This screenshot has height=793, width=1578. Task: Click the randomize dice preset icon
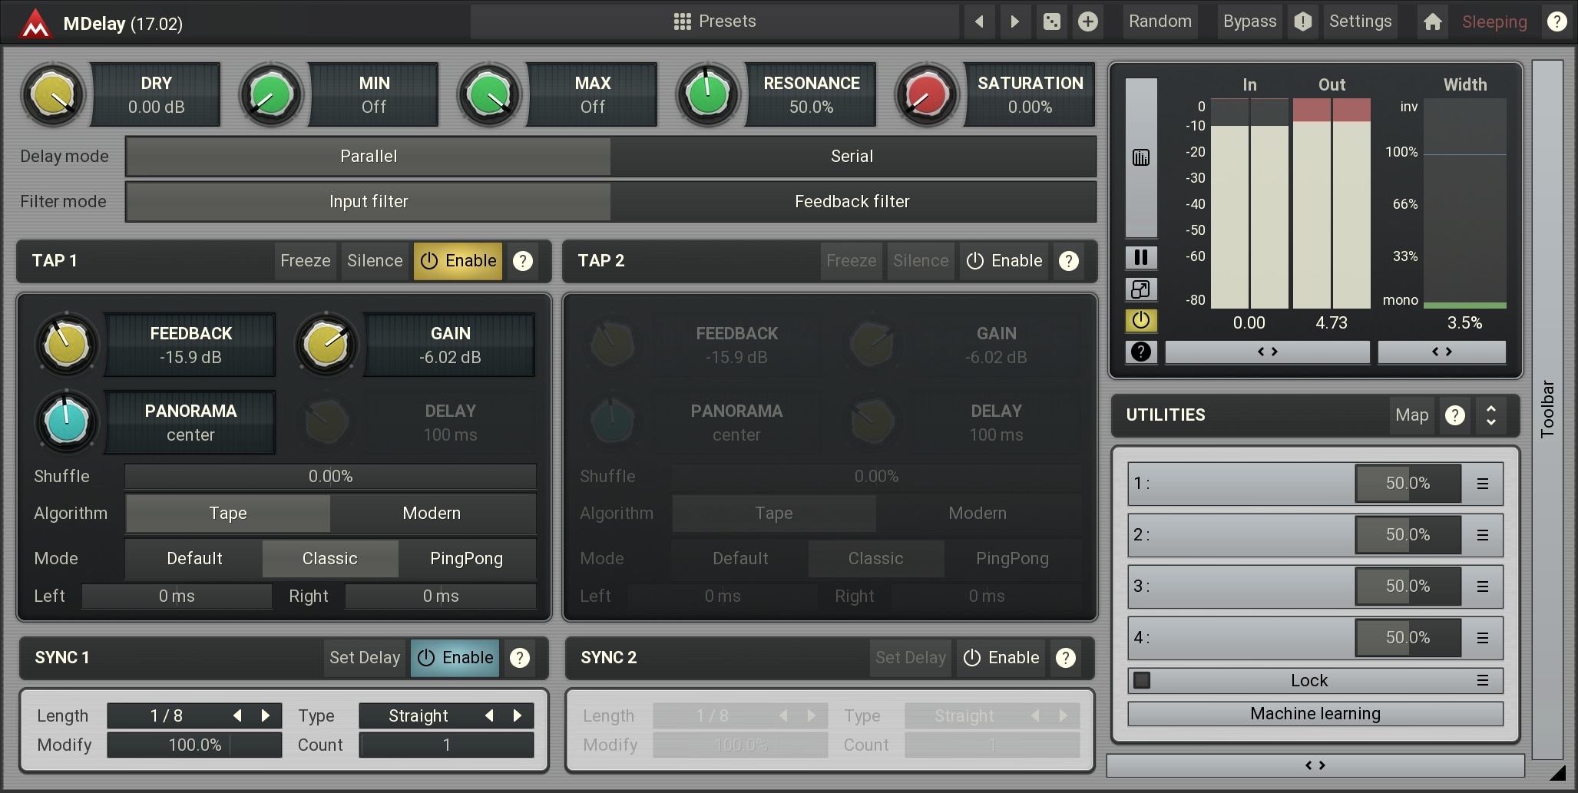coord(1051,21)
